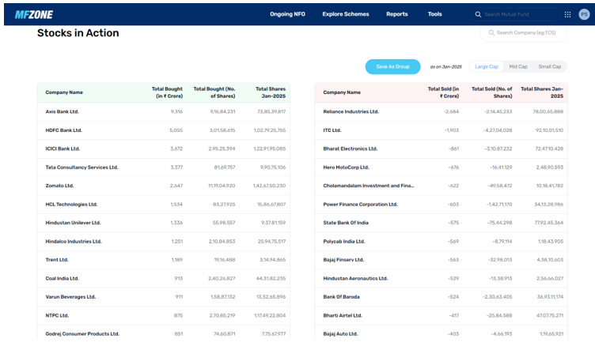
Task: Click Axis Bank bought value 9,316
Action: (176, 111)
